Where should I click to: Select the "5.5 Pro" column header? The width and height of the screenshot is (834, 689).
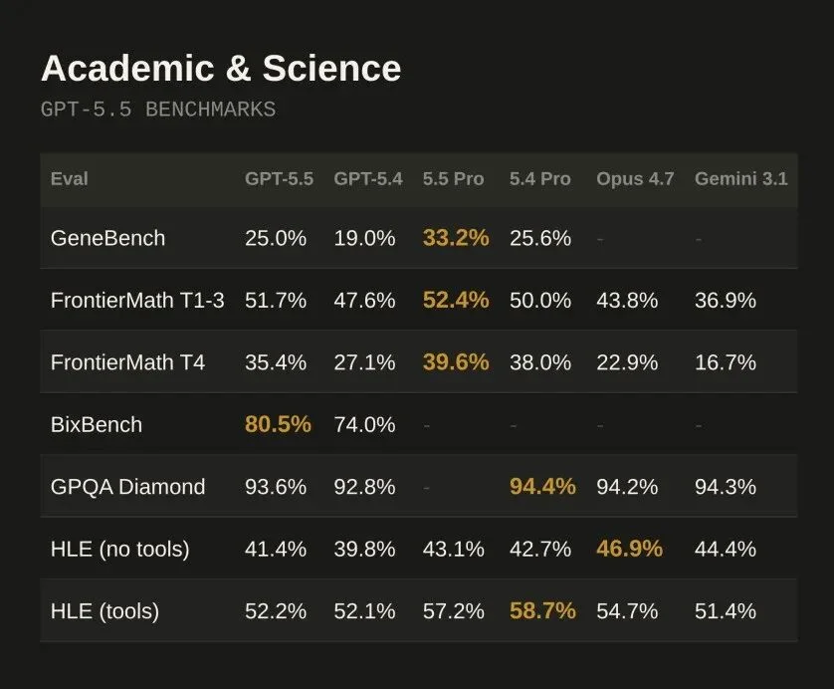pos(453,179)
